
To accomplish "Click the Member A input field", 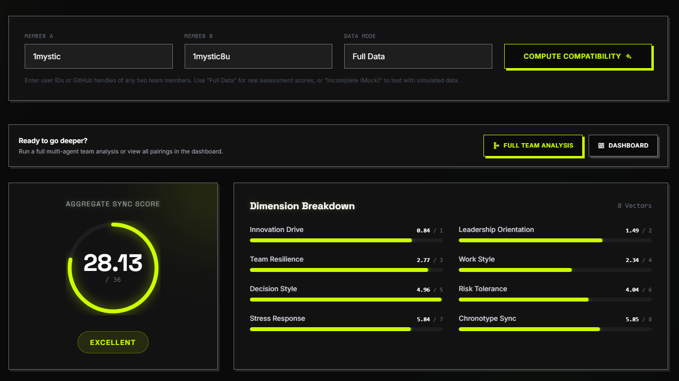I will (99, 56).
